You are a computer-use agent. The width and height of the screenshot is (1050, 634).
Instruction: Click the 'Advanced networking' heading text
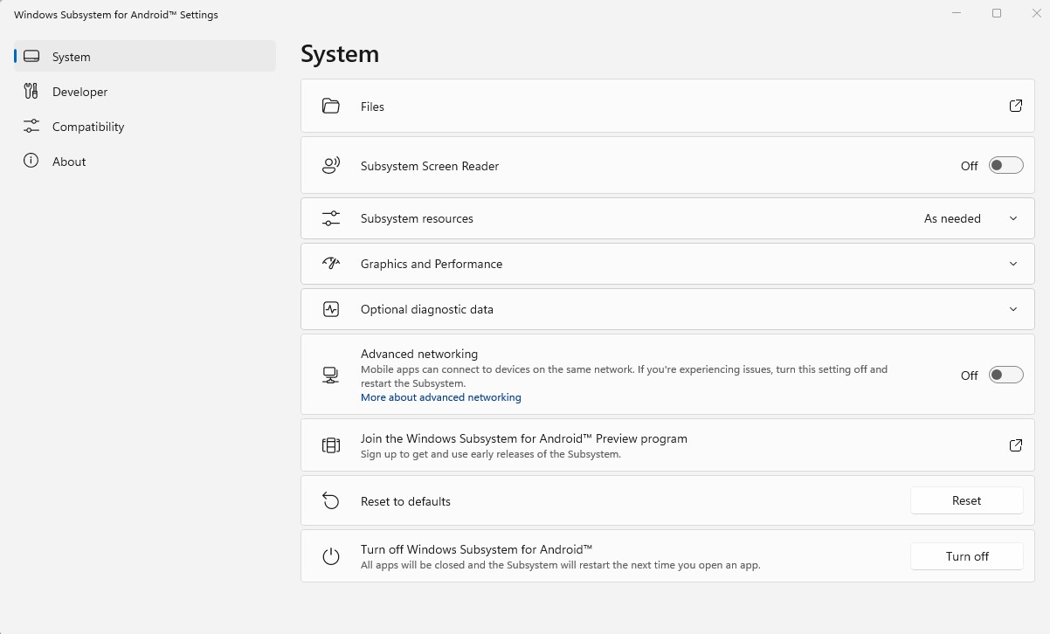click(x=419, y=354)
